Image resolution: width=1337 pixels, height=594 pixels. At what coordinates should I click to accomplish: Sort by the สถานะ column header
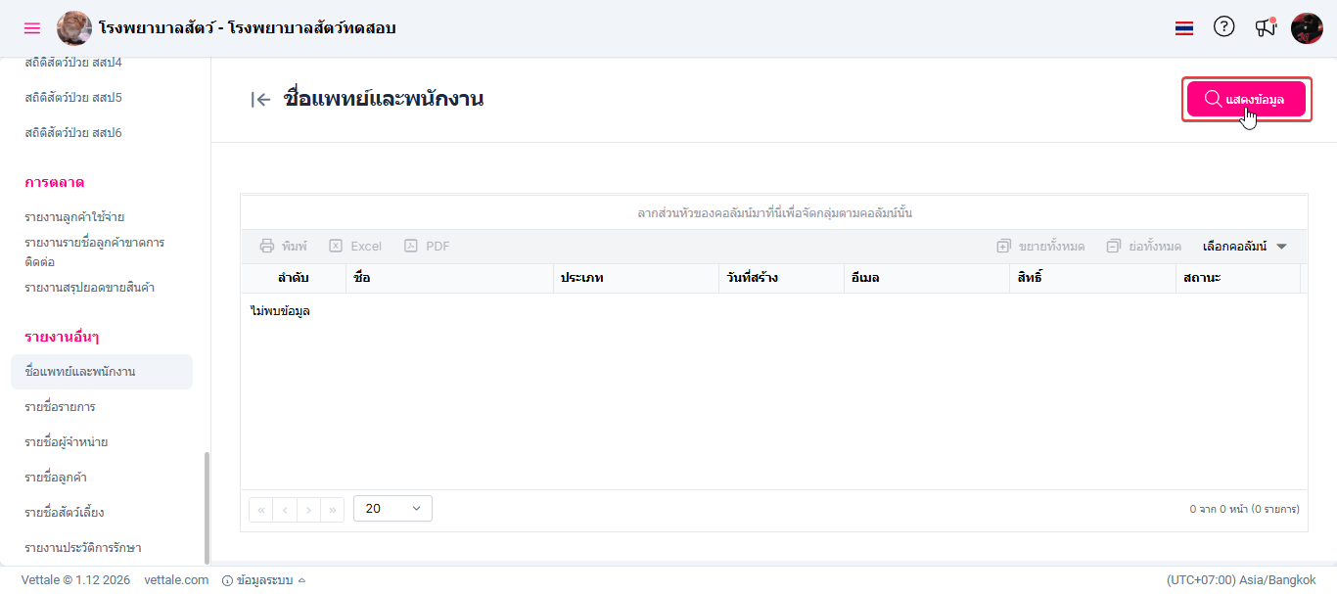coord(1238,278)
